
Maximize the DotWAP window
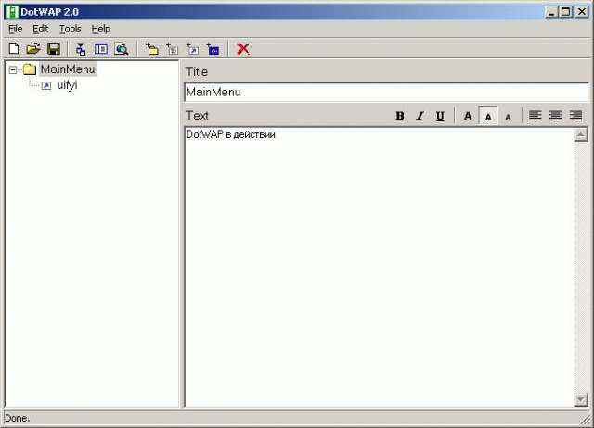pyautogui.click(x=565, y=12)
